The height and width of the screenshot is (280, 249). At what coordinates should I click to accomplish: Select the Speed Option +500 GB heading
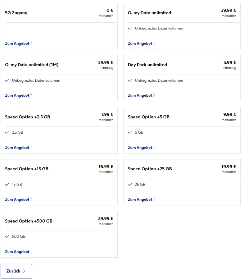tap(29, 221)
